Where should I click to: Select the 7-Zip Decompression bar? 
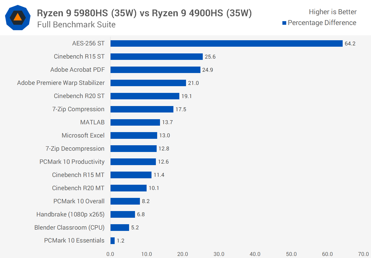tap(133, 149)
